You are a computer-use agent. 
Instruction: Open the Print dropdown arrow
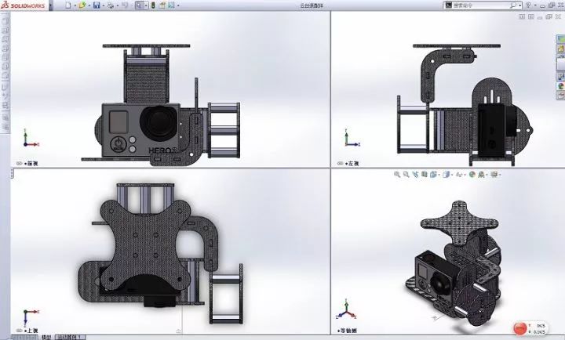(118, 5)
